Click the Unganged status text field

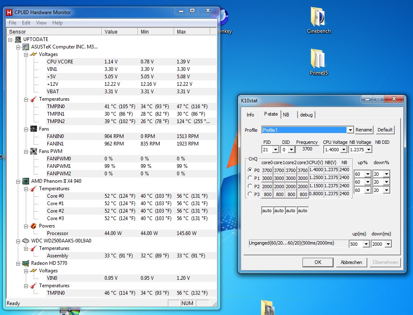(x=298, y=243)
